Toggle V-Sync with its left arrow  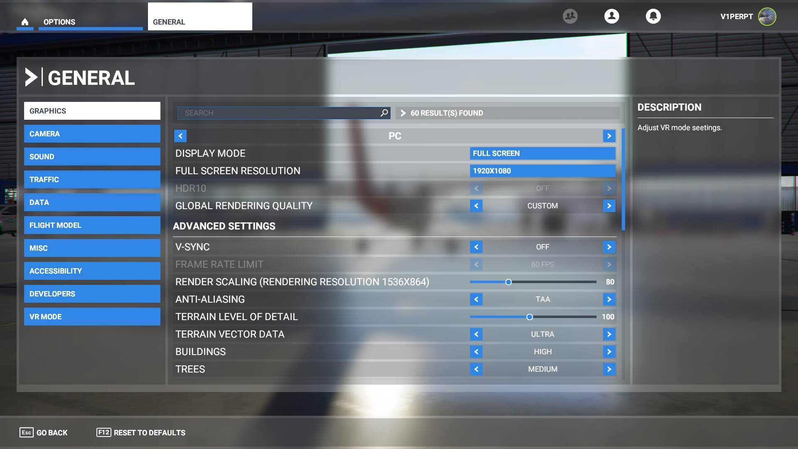(476, 247)
